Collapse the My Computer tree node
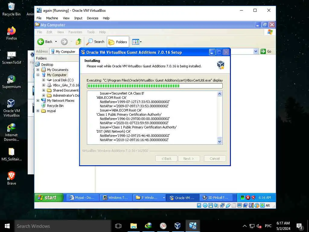 (38, 75)
